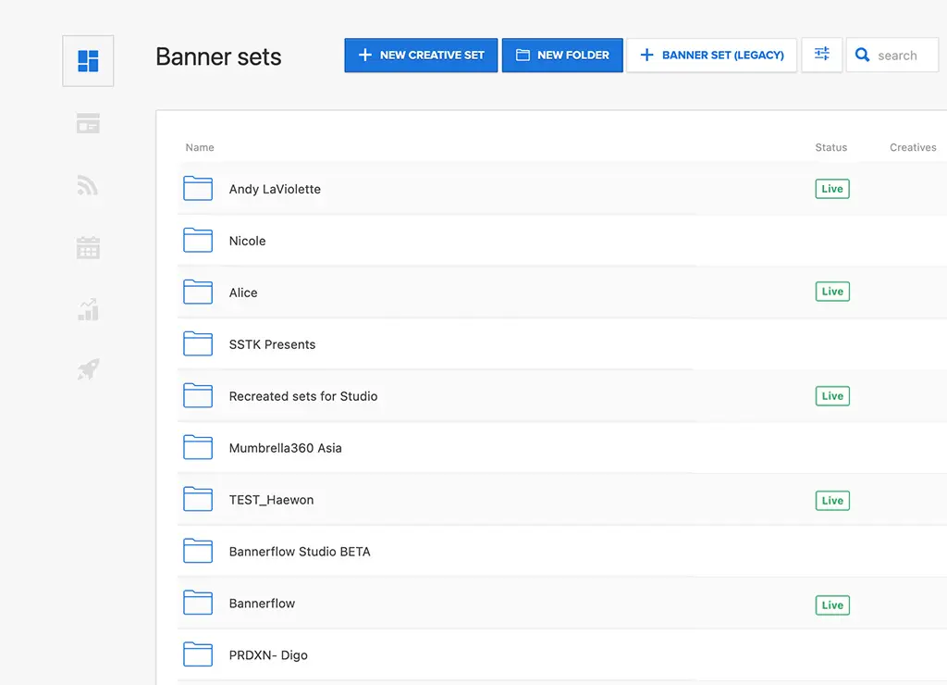Sort by the Creatives column header

pos(913,147)
